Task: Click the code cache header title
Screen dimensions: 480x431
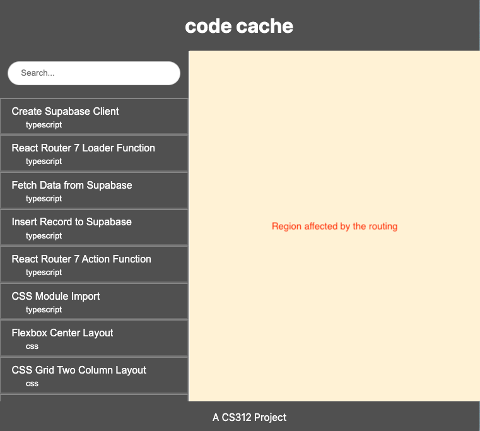Action: (x=239, y=27)
